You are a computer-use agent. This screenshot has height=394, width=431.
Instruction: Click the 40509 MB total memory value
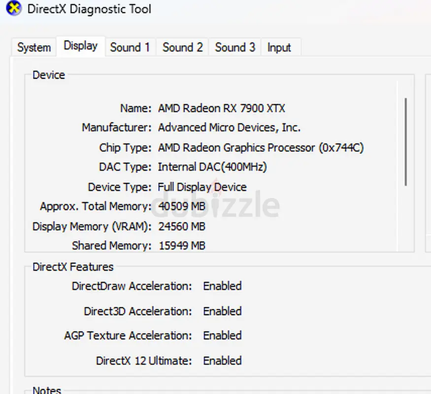pos(182,206)
